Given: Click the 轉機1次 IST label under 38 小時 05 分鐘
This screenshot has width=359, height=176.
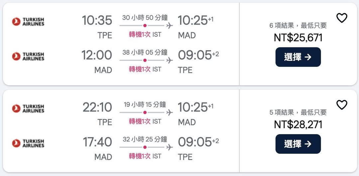Looking at the screenshot, I should (x=145, y=69).
